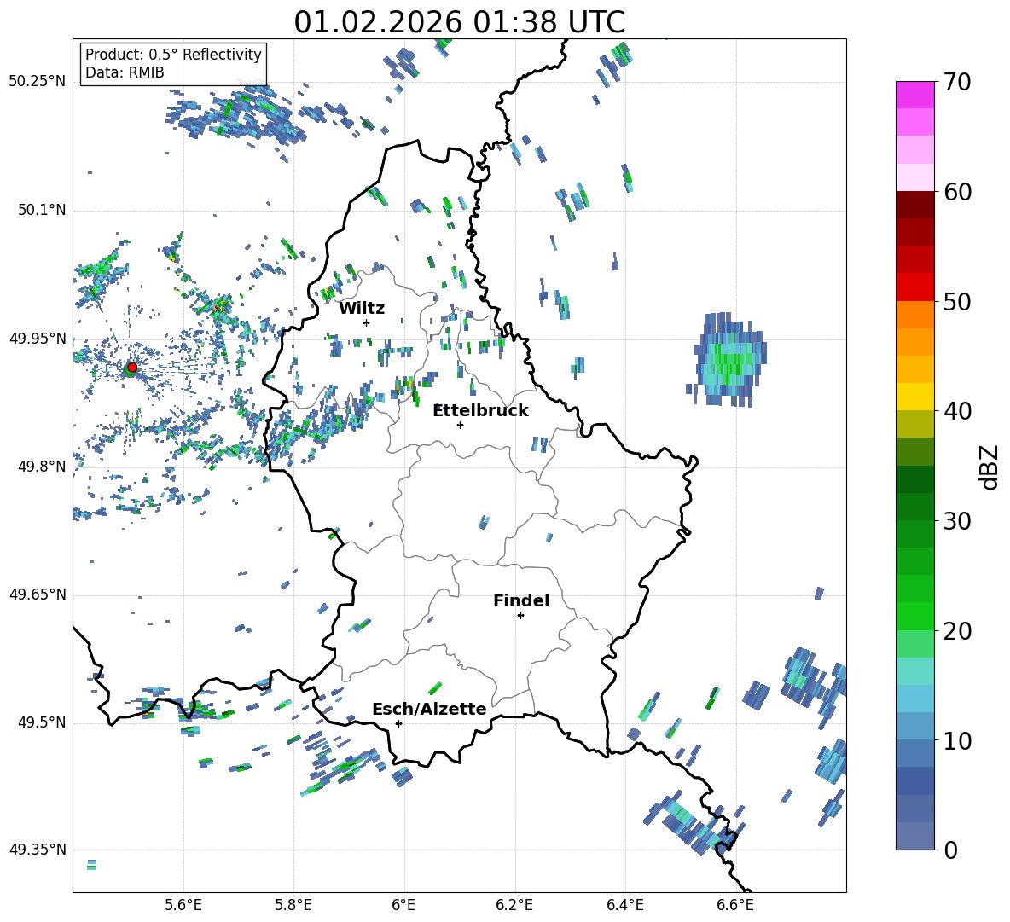Pick the yellow colorbar swatch above 40

(915, 397)
